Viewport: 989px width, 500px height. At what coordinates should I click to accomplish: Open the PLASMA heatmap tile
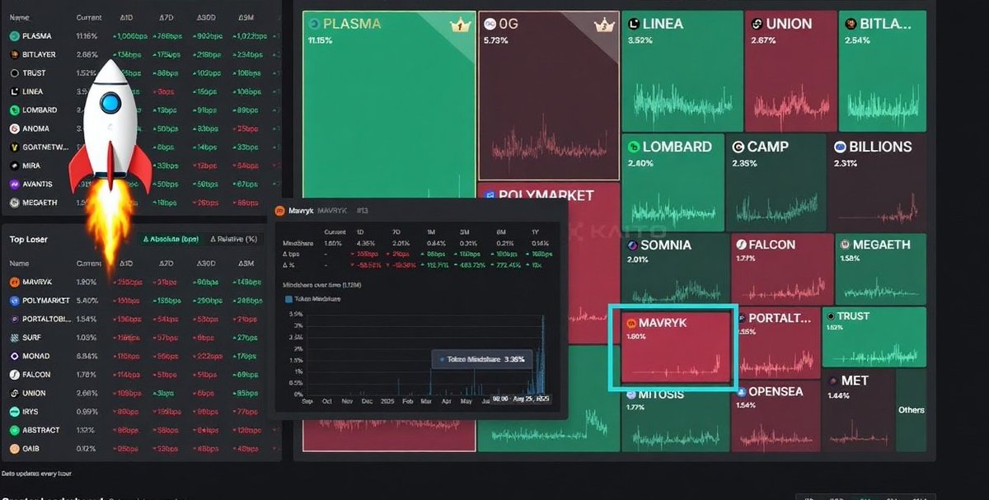[389, 103]
